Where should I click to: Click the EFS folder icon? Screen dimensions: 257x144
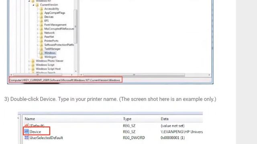pos(41,21)
